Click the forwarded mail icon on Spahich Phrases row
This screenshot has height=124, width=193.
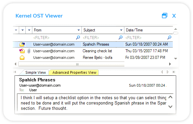tap(22, 44)
